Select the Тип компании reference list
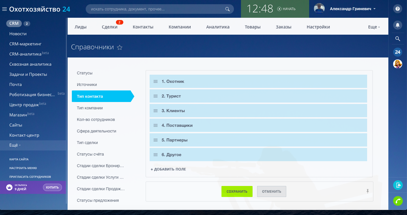Viewport: 407px width, 215px height. [90, 108]
